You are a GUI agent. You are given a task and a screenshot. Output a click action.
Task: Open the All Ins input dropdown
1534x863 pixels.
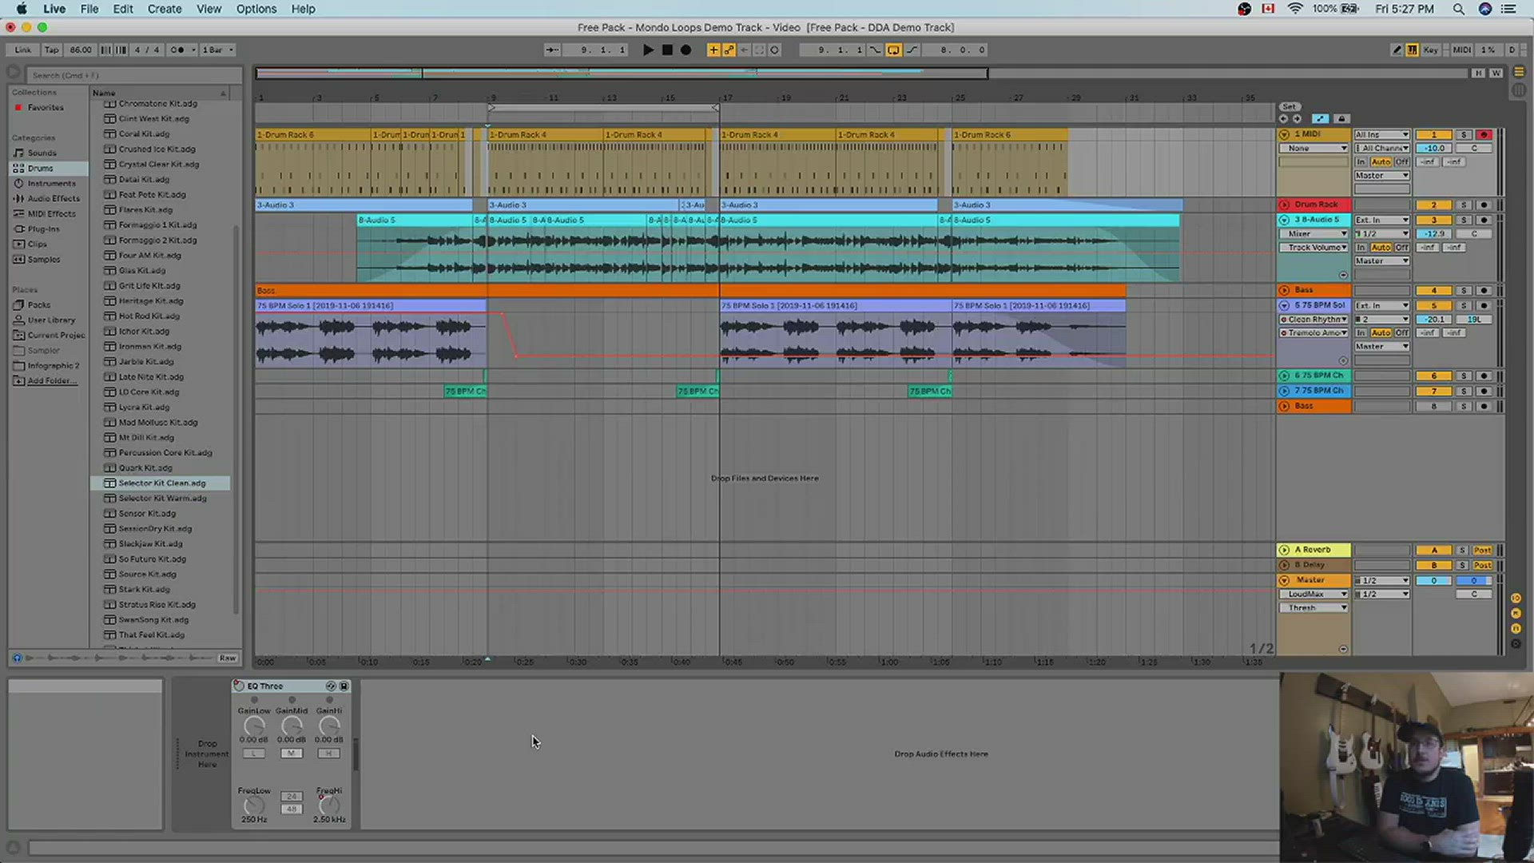pos(1381,134)
